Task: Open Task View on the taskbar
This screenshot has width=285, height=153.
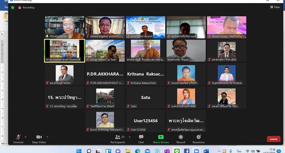Action: click(99, 151)
